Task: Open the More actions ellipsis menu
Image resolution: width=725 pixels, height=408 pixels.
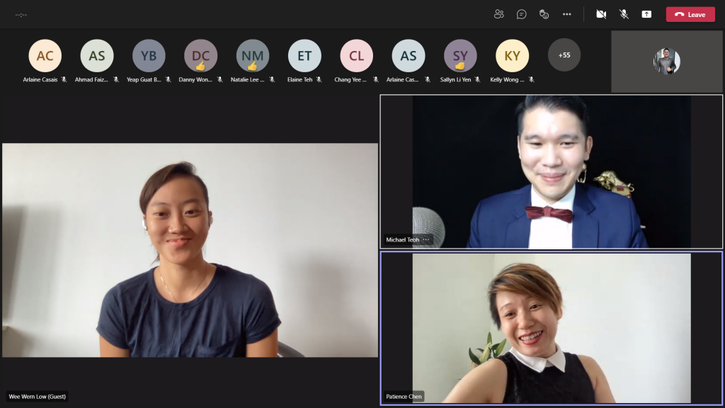Action: tap(567, 14)
